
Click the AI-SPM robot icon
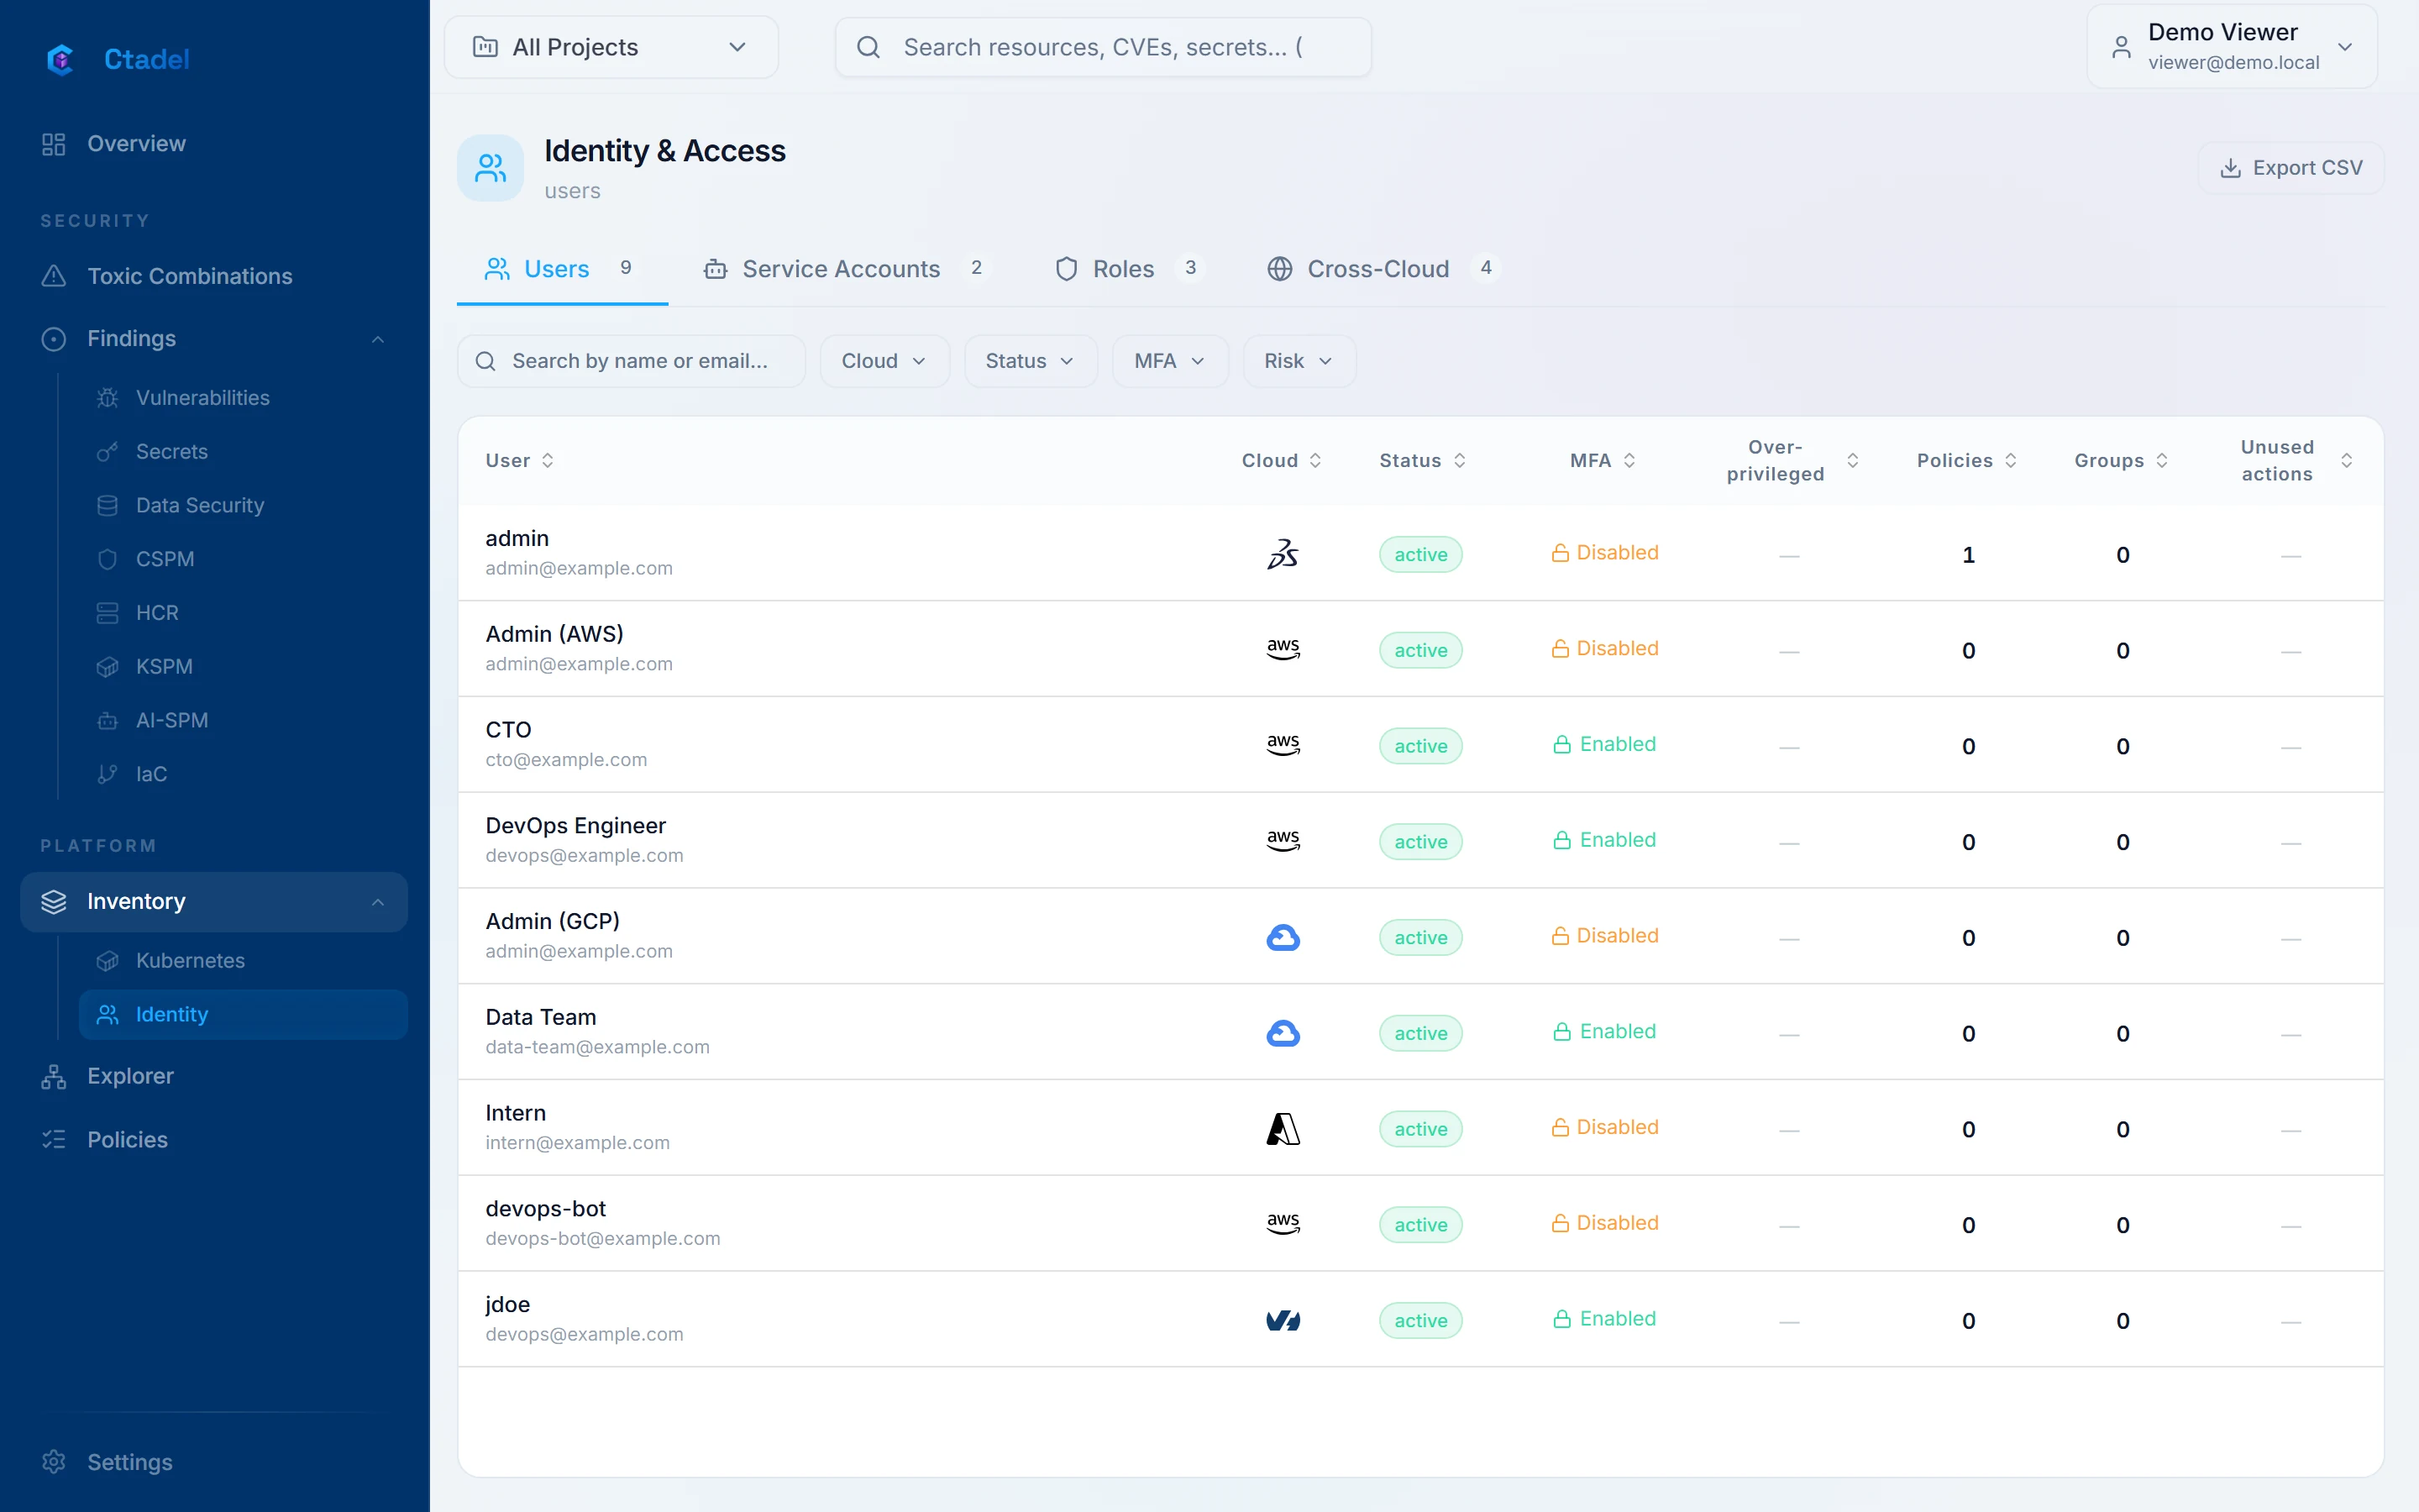tap(108, 721)
